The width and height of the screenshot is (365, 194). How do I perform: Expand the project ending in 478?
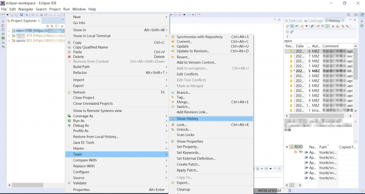point(9,36)
